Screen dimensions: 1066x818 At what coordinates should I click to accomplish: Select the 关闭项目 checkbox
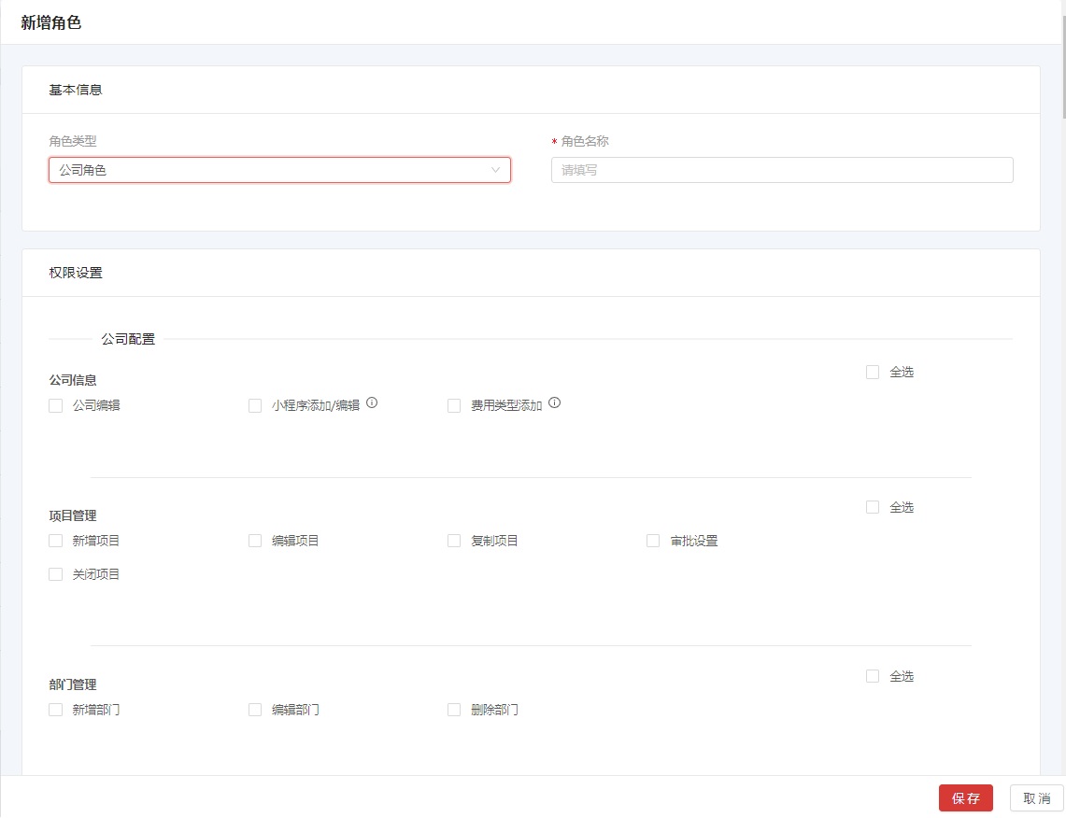coord(56,575)
